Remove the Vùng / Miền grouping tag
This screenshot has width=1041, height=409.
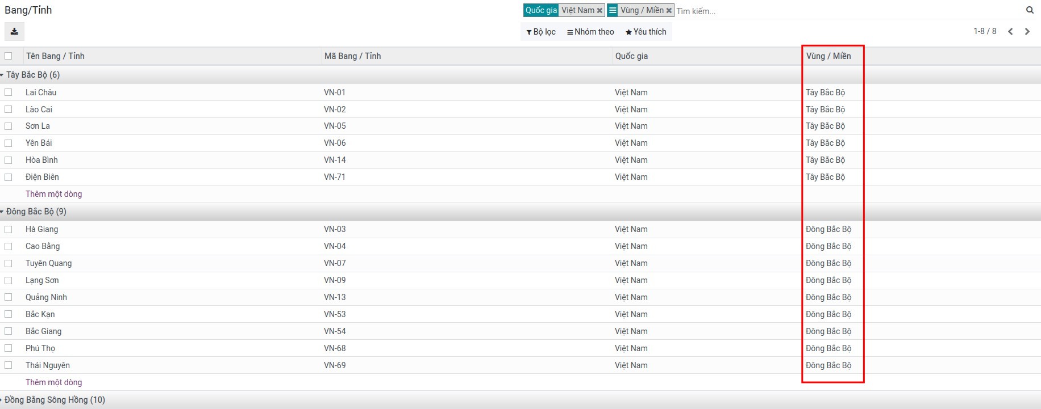click(x=669, y=11)
